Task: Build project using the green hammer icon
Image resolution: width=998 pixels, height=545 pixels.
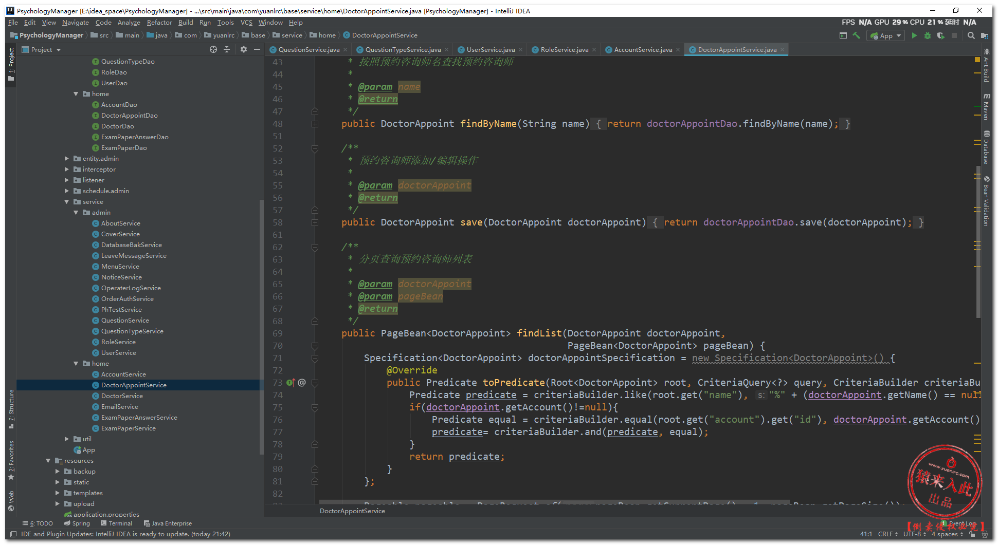Action: tap(856, 35)
